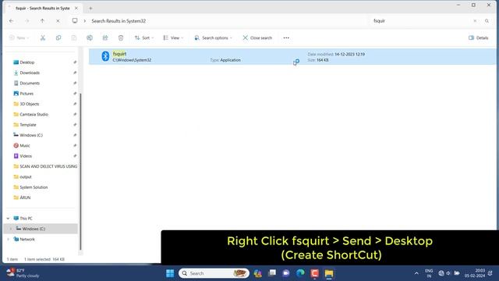Click the Copy icon in toolbar
The width and height of the screenshot is (499, 281).
click(58, 38)
